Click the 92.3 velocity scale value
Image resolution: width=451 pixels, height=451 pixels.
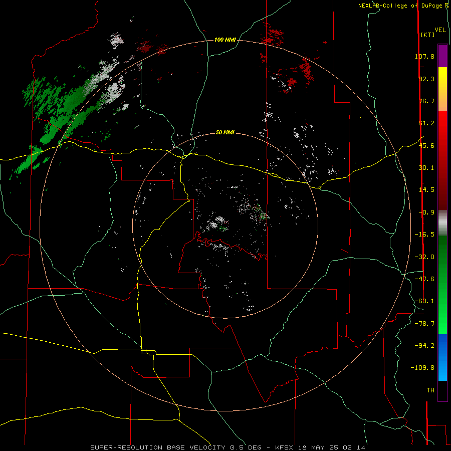click(x=426, y=79)
